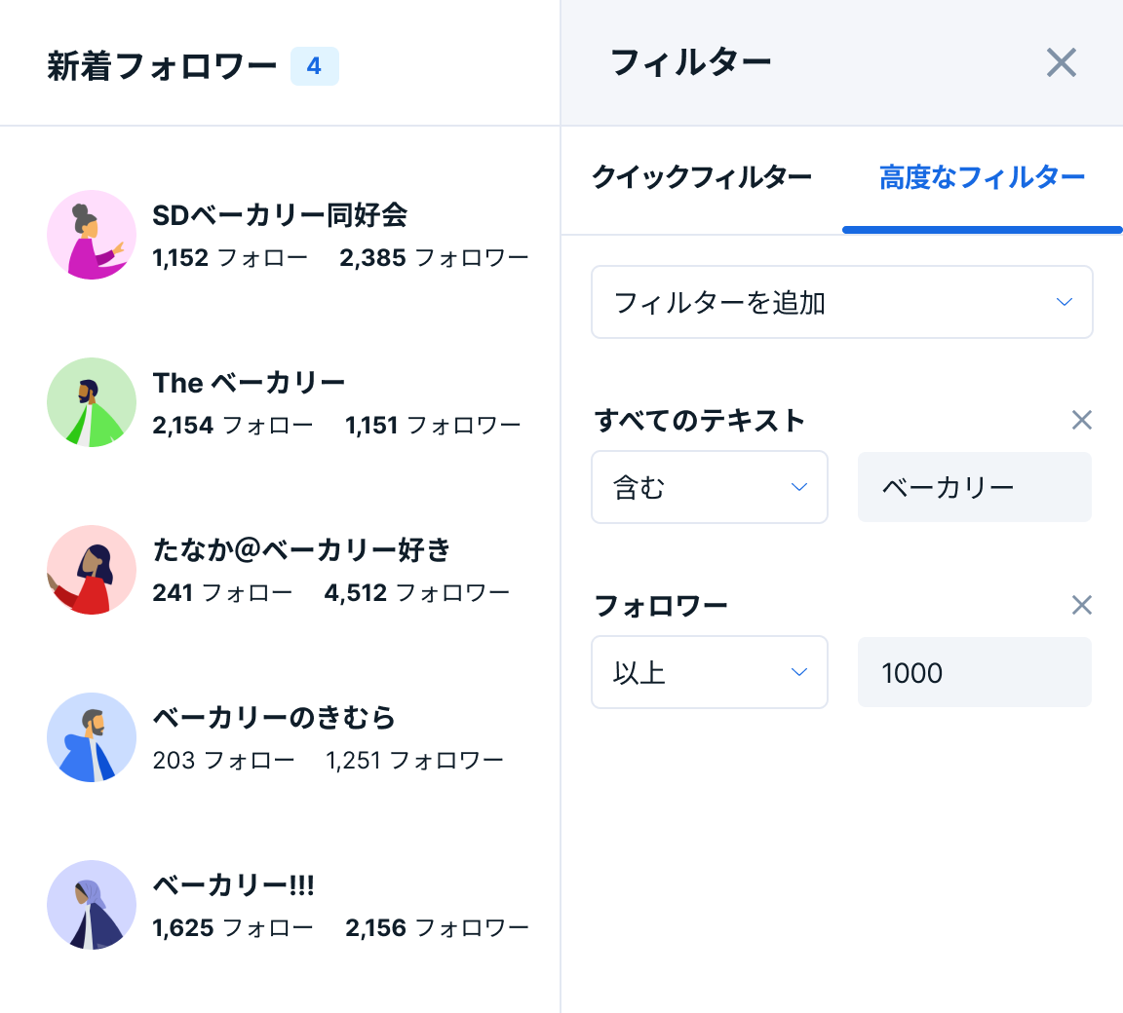The width and height of the screenshot is (1123, 1013).
Task: Switch to クイックフィルター tab
Action: (x=702, y=178)
